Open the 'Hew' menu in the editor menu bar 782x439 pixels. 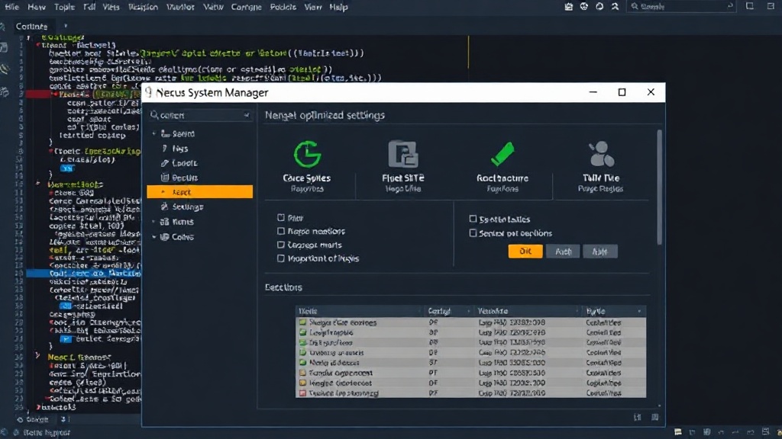(x=37, y=7)
